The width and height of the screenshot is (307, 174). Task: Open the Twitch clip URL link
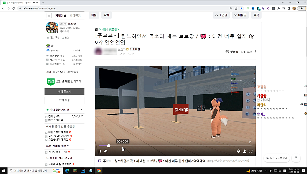[x=229, y=161]
